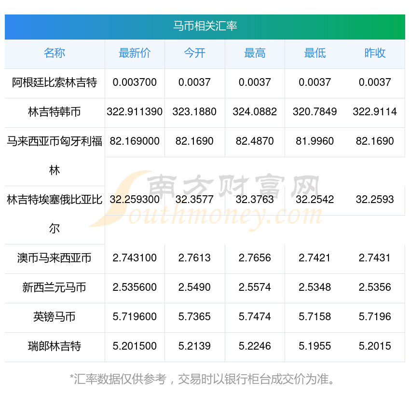Screen dimensions: 410x394
Task: Click previous close 2.7431
Action: [375, 258]
